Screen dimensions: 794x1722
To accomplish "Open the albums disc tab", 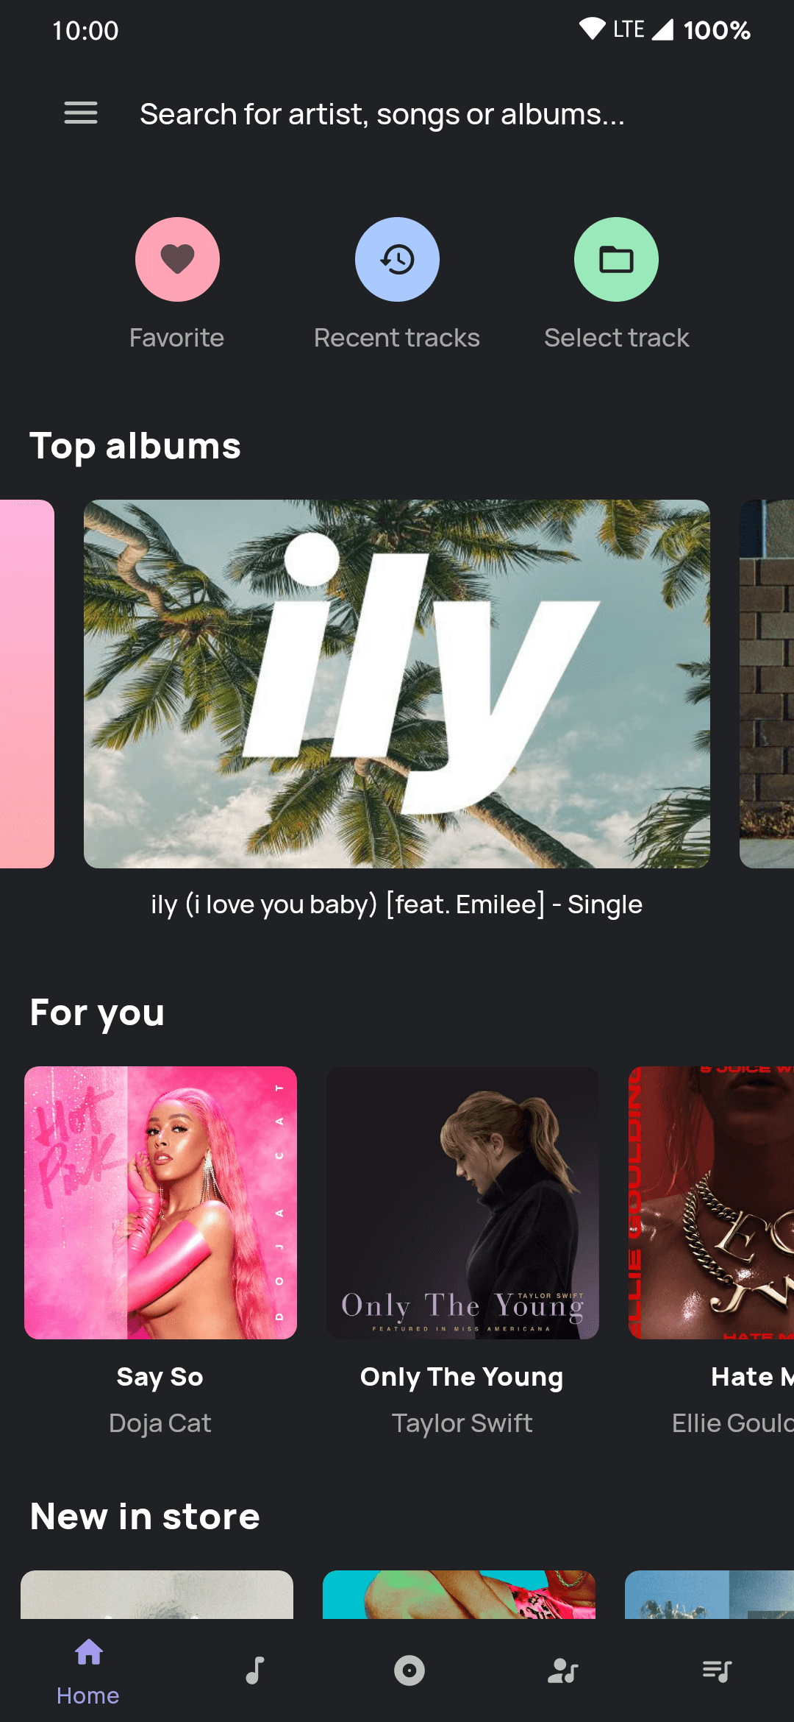I will coord(409,1670).
